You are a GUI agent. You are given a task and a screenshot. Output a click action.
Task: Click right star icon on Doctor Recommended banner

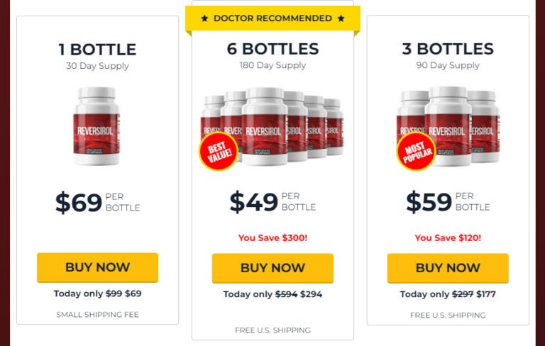pyautogui.click(x=341, y=18)
